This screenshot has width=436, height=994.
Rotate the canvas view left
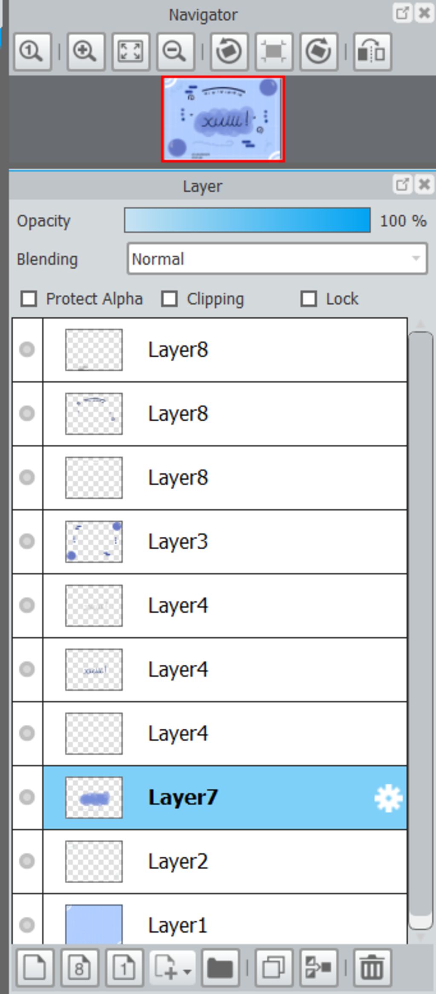229,52
